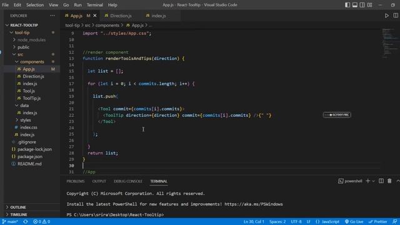Switch to PROBLEMS panel tab
400x225 pixels.
click(x=76, y=181)
